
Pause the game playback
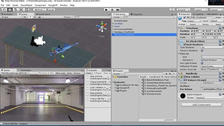(112, 10)
